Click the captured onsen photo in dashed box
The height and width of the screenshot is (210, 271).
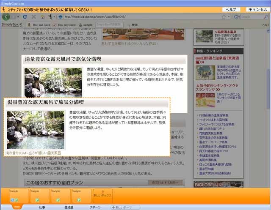[36, 130]
